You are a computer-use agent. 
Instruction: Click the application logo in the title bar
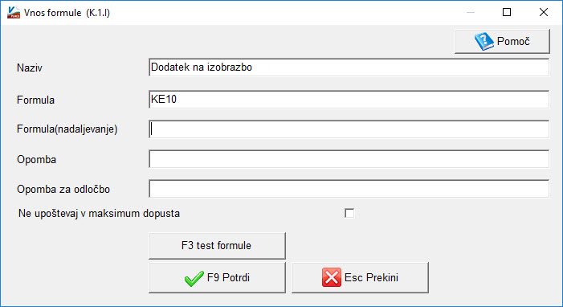(14, 13)
